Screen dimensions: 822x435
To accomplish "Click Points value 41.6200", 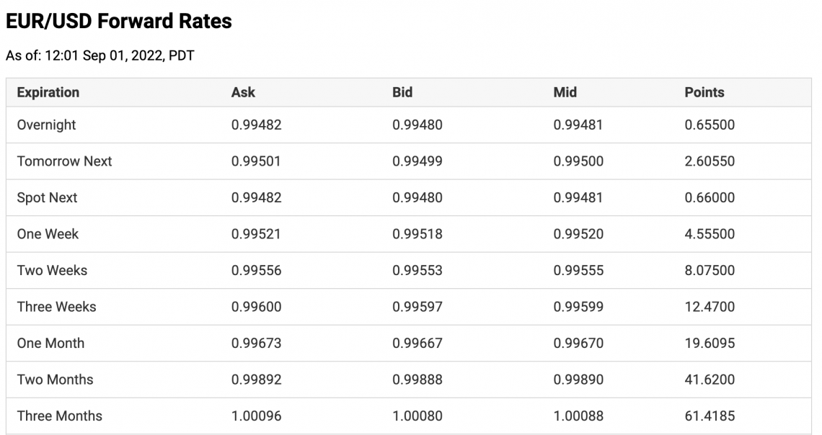I will tap(710, 380).
